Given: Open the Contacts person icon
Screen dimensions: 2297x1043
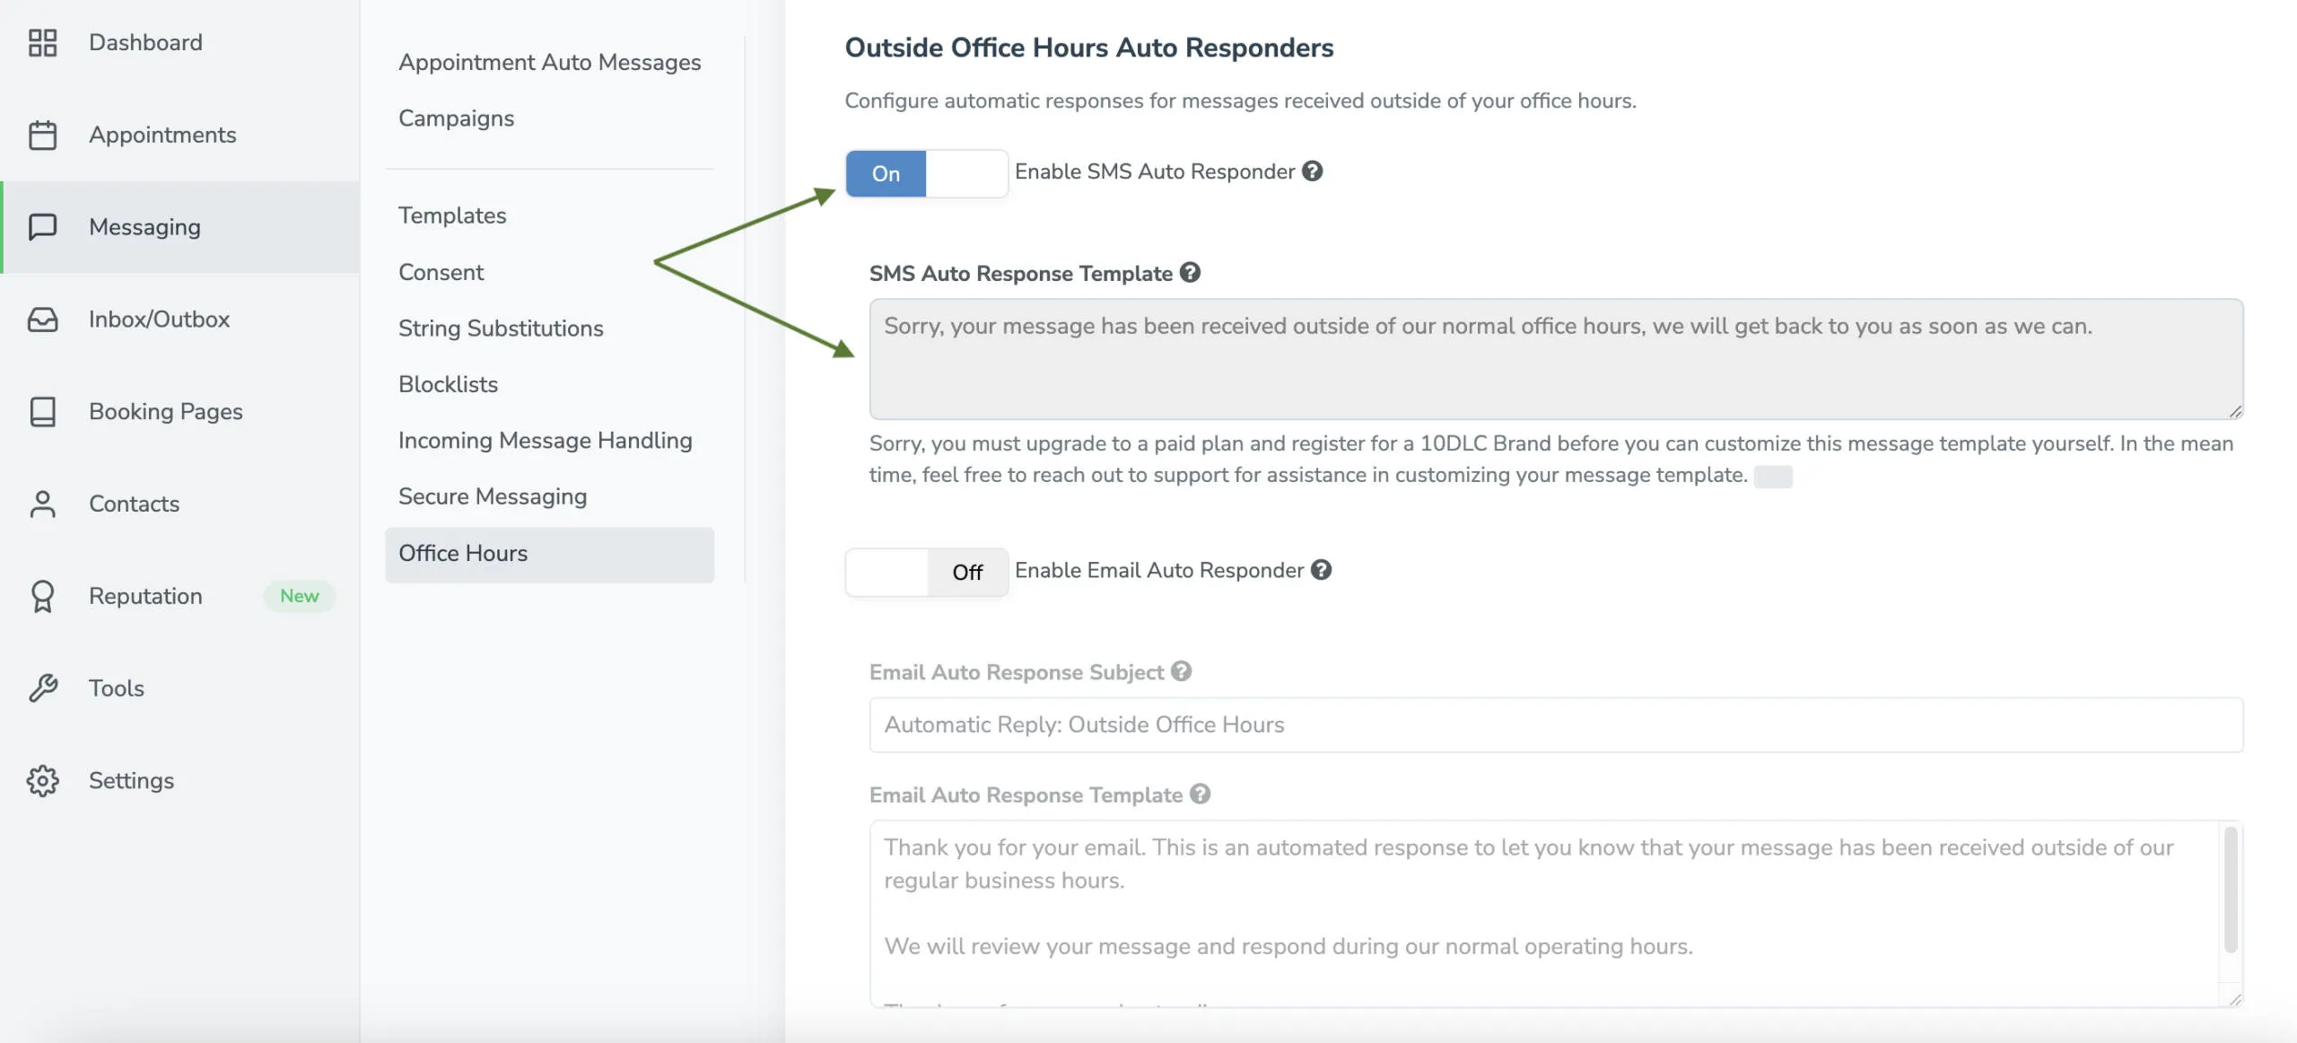Looking at the screenshot, I should (x=42, y=504).
